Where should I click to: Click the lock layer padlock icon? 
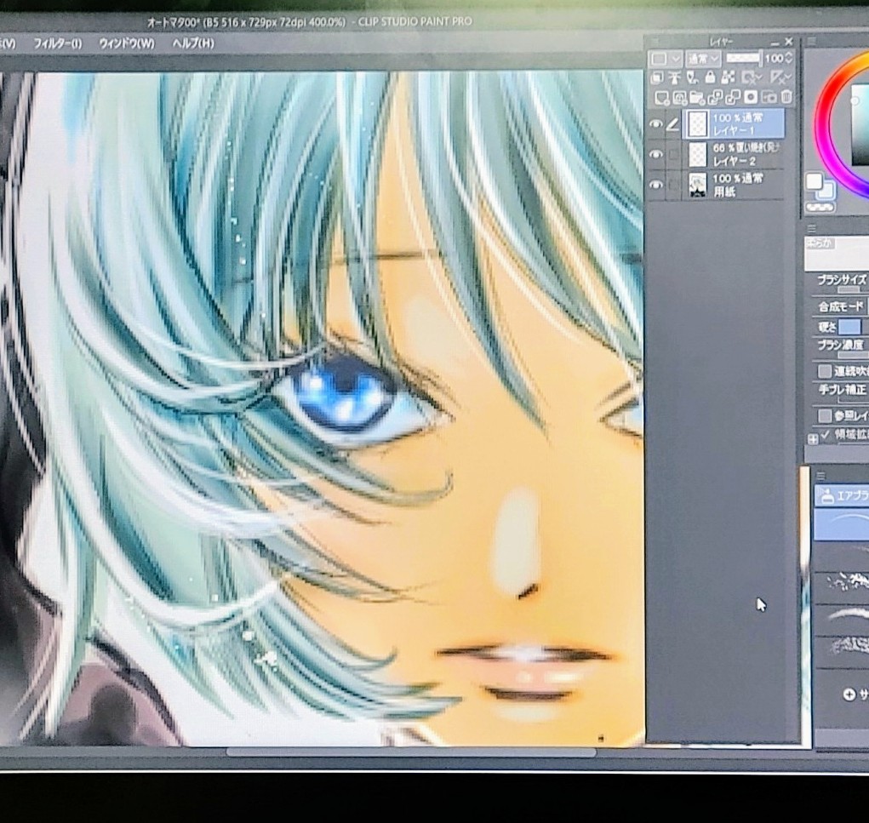coord(710,77)
